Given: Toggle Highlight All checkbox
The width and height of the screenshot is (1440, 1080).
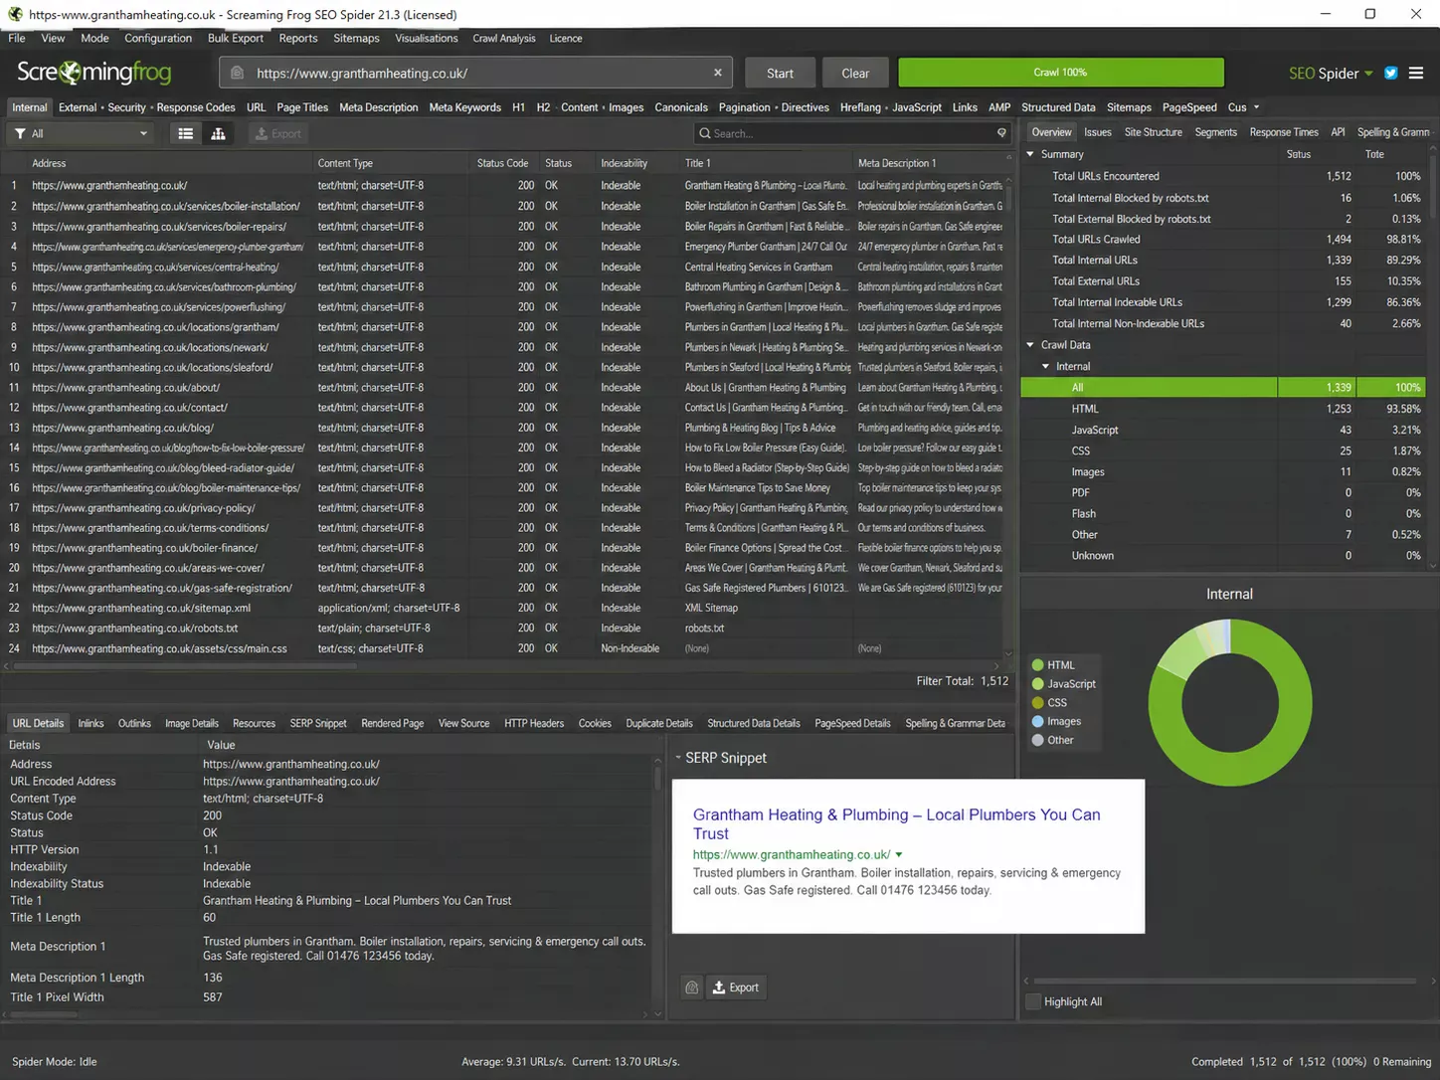Looking at the screenshot, I should click(x=1033, y=1001).
